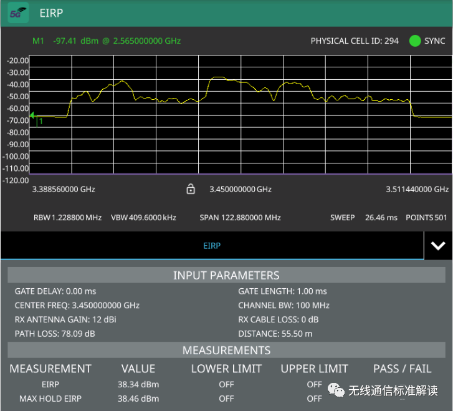Click the SPAN 122.880000 MHz setting
Image resolution: width=453 pixels, height=411 pixels.
(x=240, y=218)
